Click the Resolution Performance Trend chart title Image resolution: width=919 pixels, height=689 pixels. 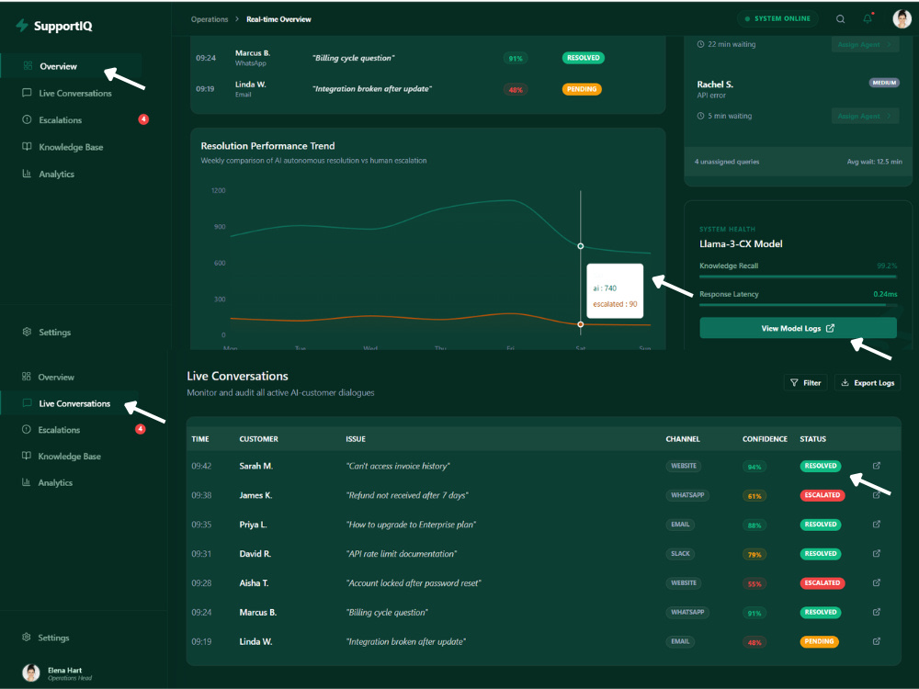coord(267,146)
